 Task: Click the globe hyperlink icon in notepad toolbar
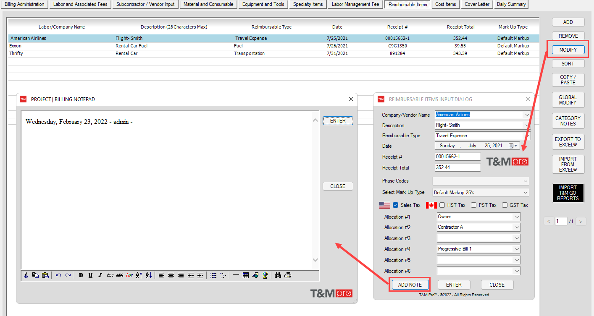click(265, 275)
